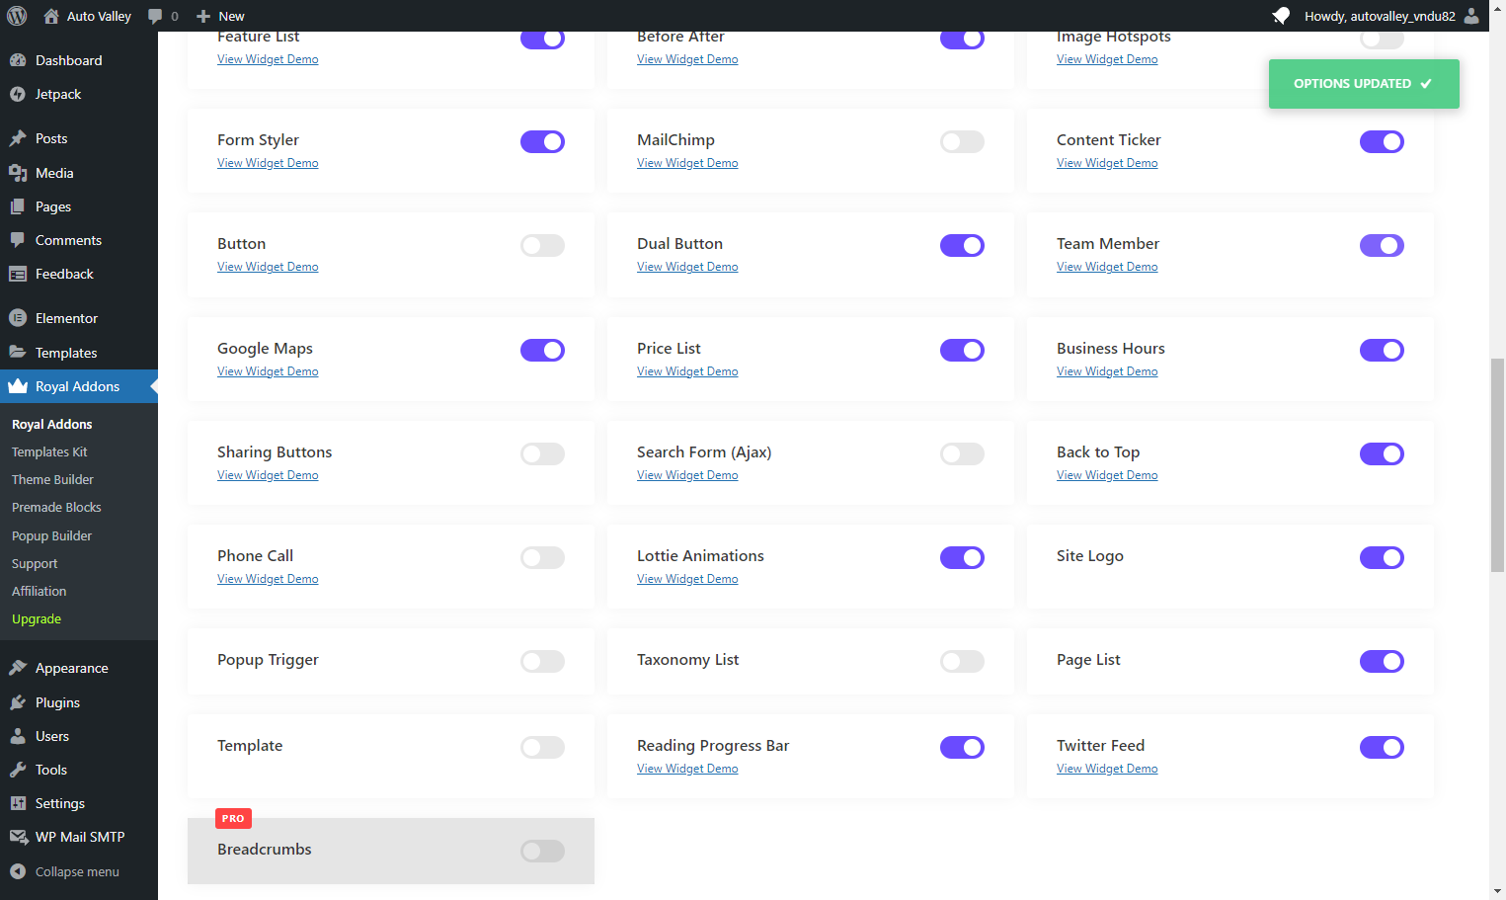The image size is (1506, 900).
Task: Click the Plugins plug icon
Action: coord(18,702)
